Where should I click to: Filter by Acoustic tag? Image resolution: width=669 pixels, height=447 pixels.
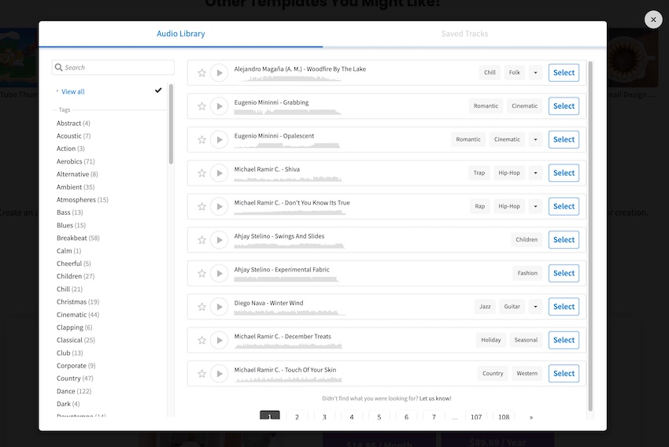73,136
